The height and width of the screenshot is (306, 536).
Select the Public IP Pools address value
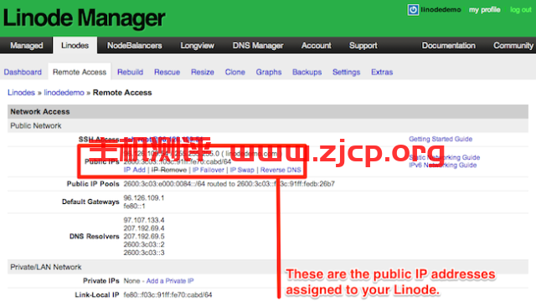click(229, 184)
